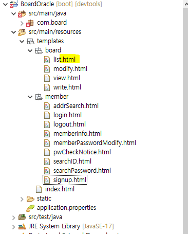Select signup.html file name
This screenshot has height=234, width=188.
coord(70,180)
